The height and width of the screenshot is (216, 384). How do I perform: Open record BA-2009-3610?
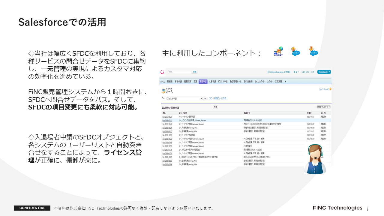pyautogui.click(x=167, y=131)
